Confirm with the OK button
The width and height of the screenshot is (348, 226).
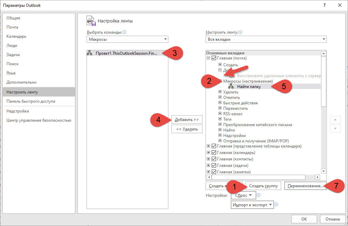pyautogui.click(x=304, y=219)
